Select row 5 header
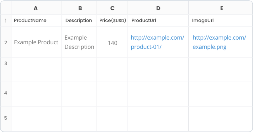The width and height of the screenshot is (253, 132). pos(6,119)
